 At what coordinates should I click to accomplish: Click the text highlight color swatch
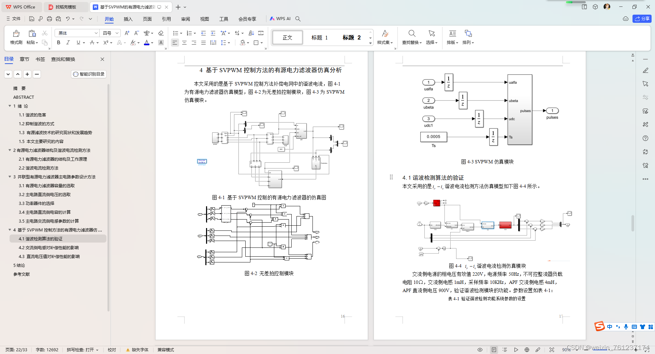point(133,43)
